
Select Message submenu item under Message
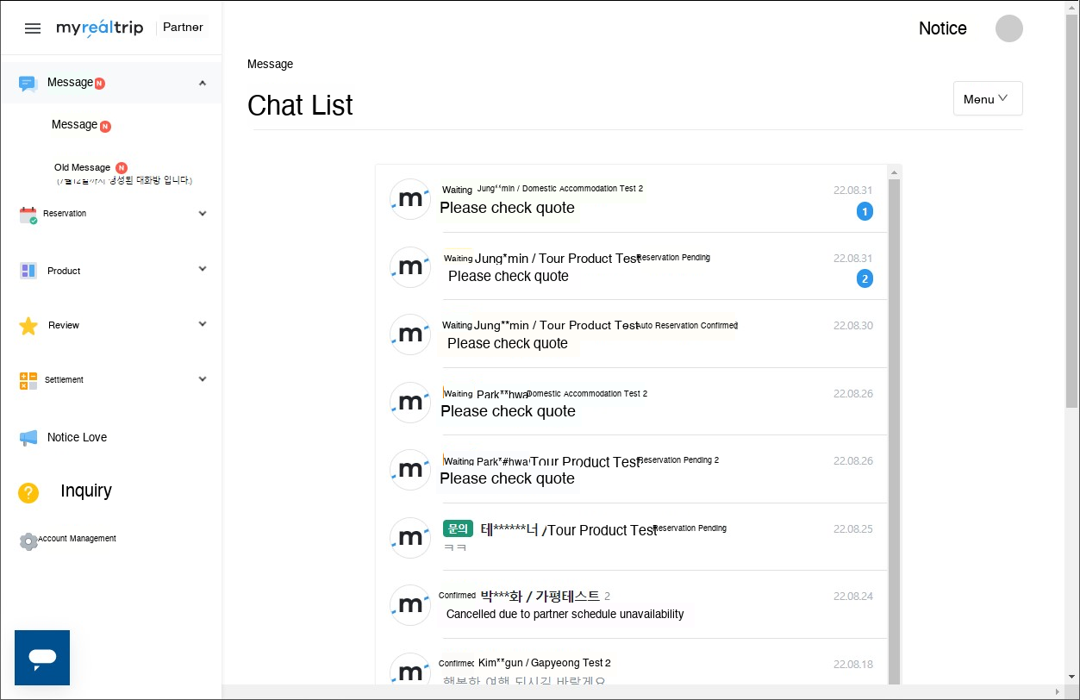tap(75, 125)
